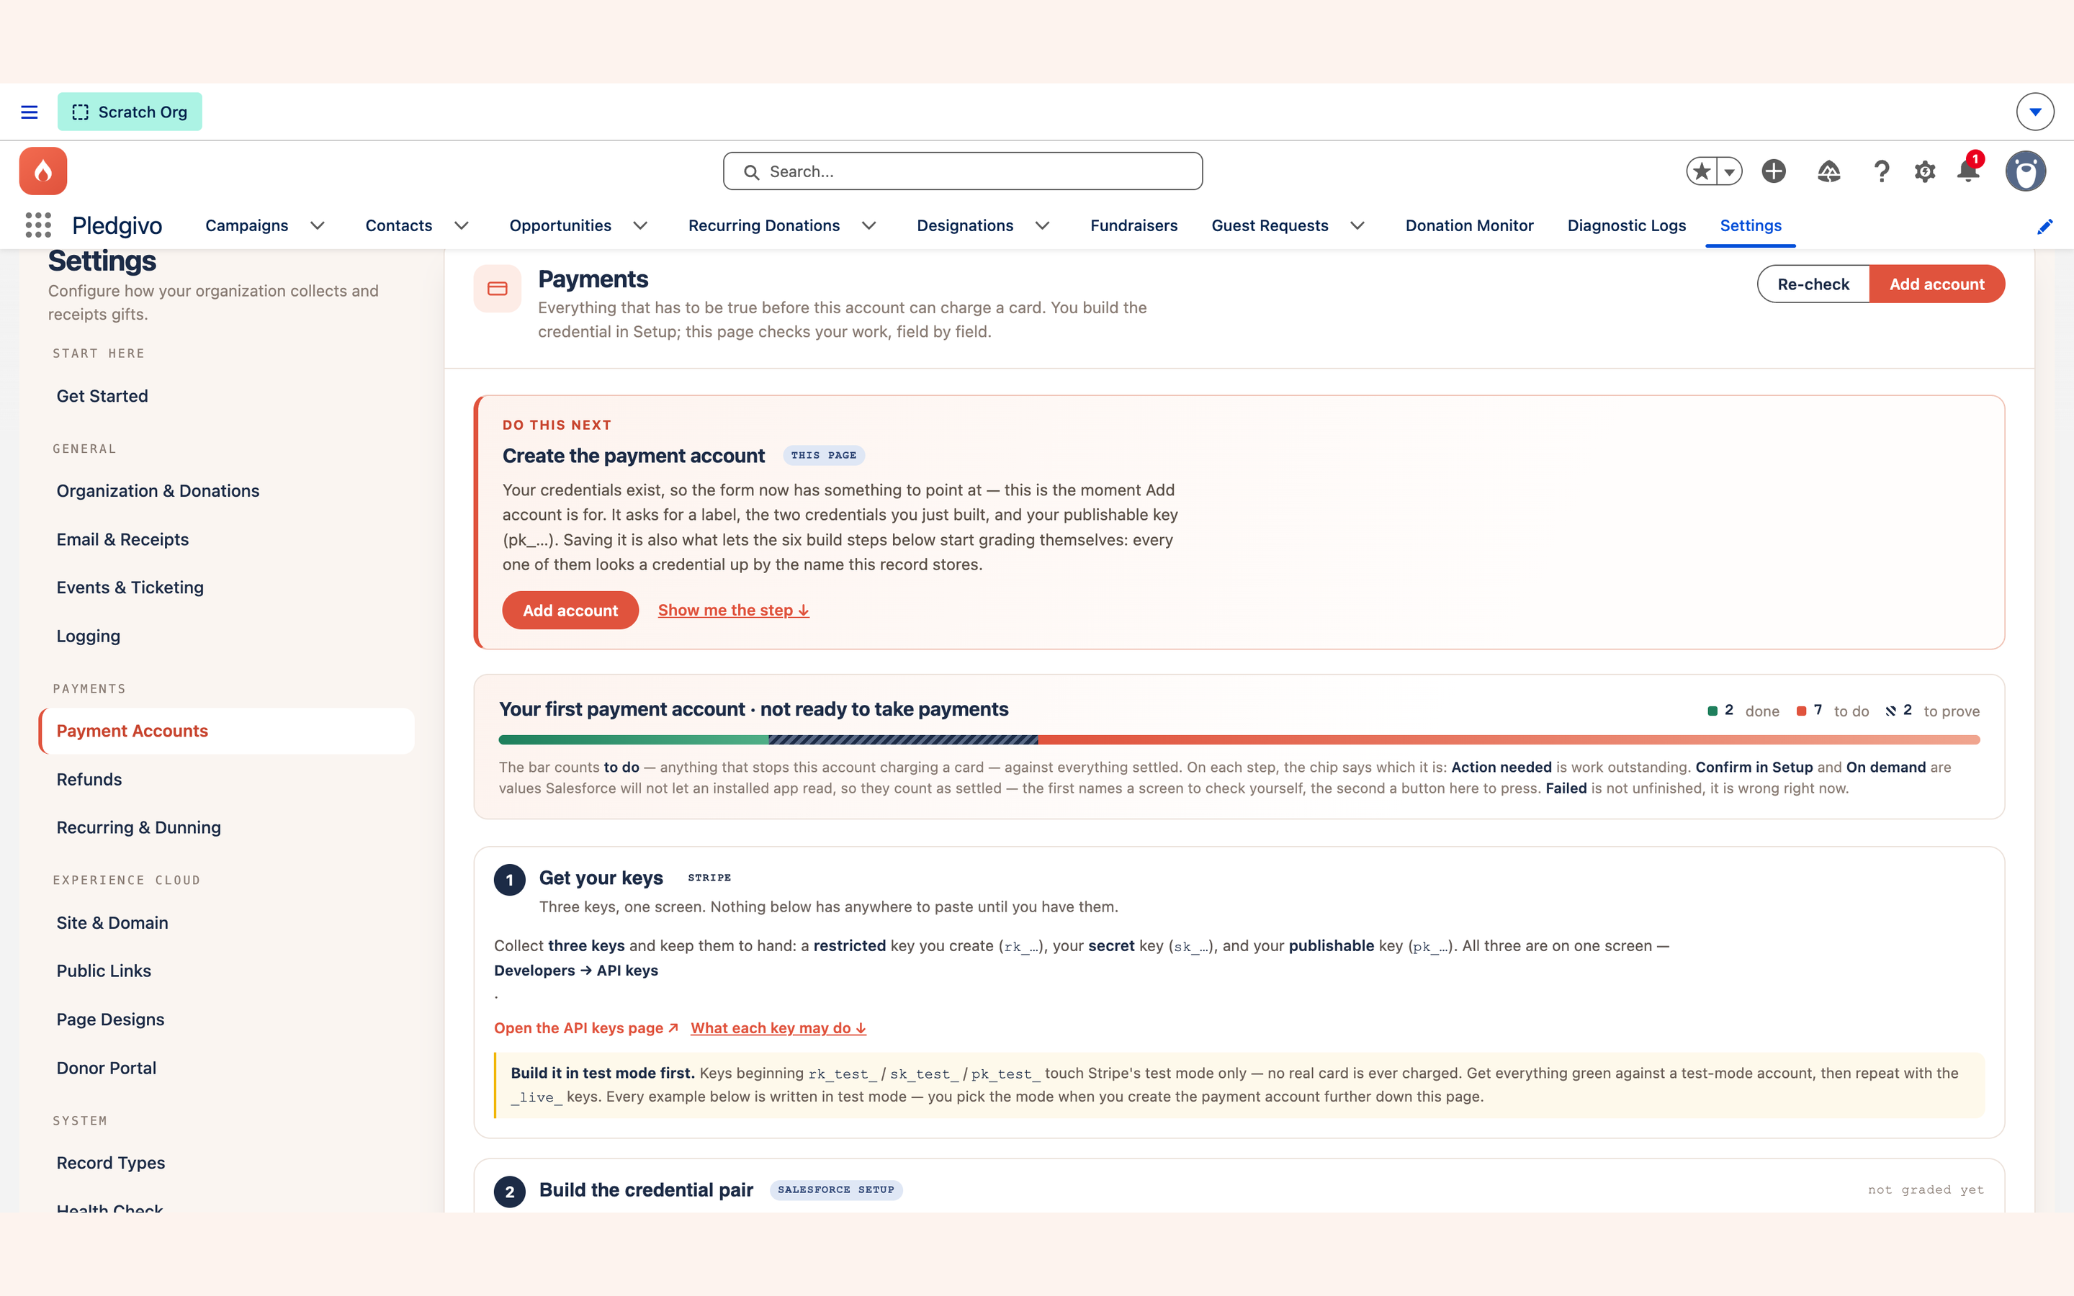The image size is (2074, 1296).
Task: Expand the Designations tab dropdown chevron
Action: pos(1042,225)
